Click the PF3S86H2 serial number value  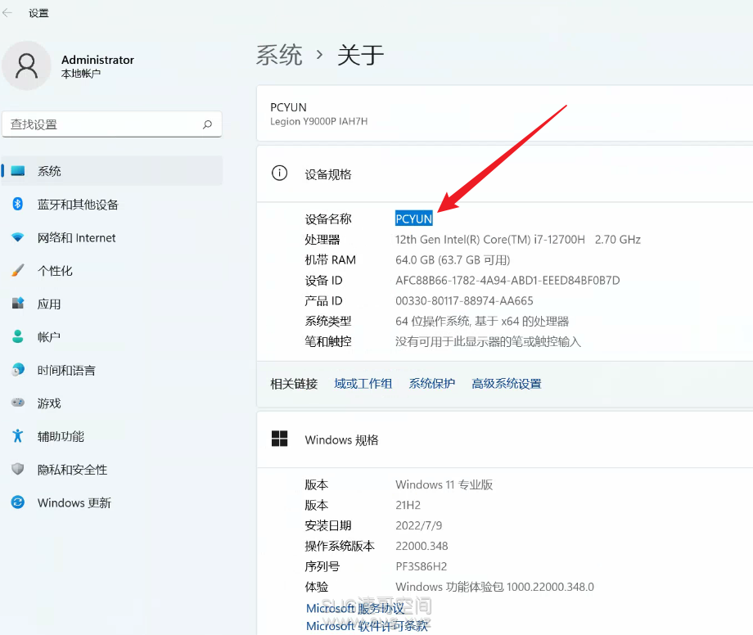[422, 566]
